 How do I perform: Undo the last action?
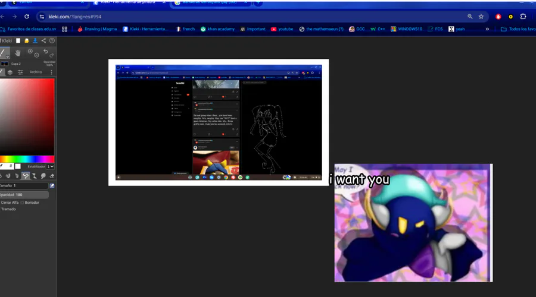coord(45,51)
